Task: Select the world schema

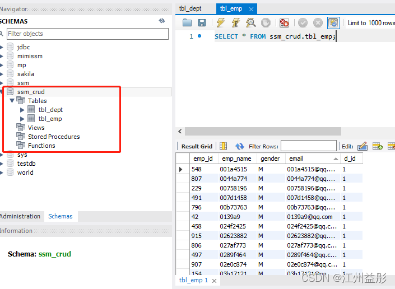Action: tap(25, 173)
